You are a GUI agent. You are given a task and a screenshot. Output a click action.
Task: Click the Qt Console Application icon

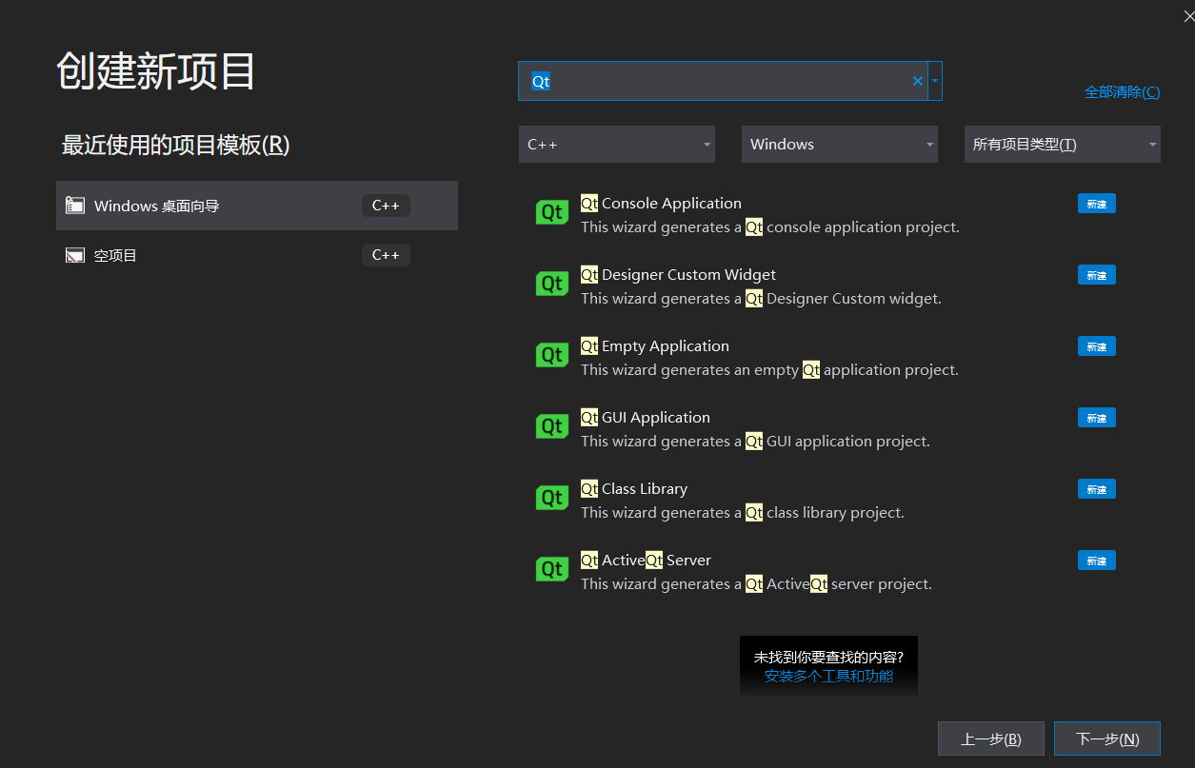pyautogui.click(x=552, y=212)
